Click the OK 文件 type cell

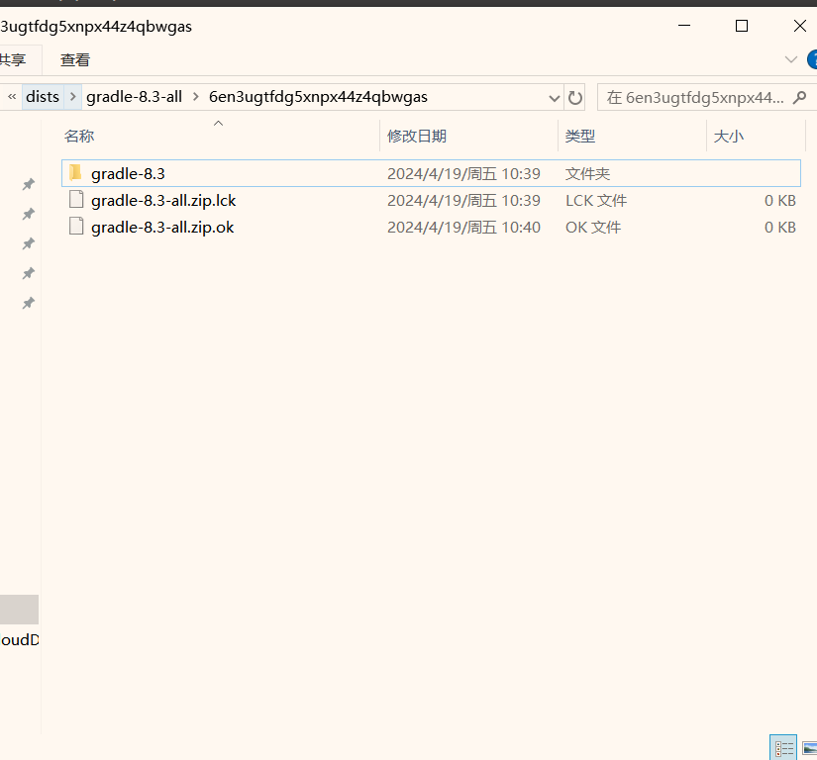(x=593, y=228)
